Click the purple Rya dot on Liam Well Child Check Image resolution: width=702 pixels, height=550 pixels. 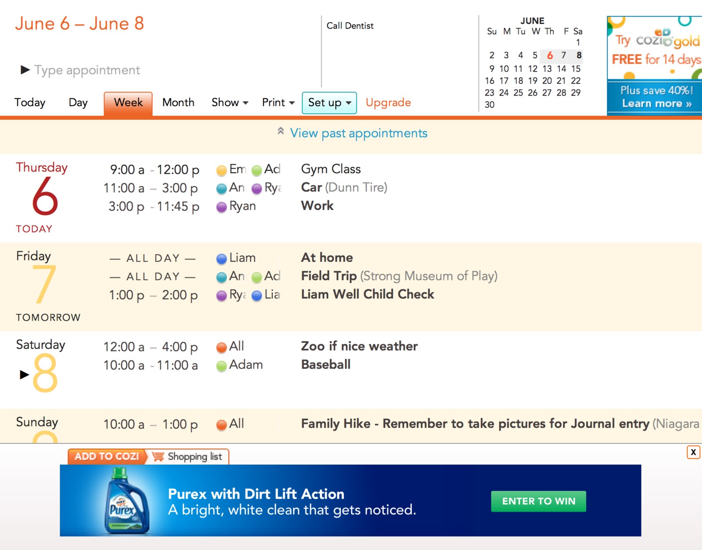[222, 296]
